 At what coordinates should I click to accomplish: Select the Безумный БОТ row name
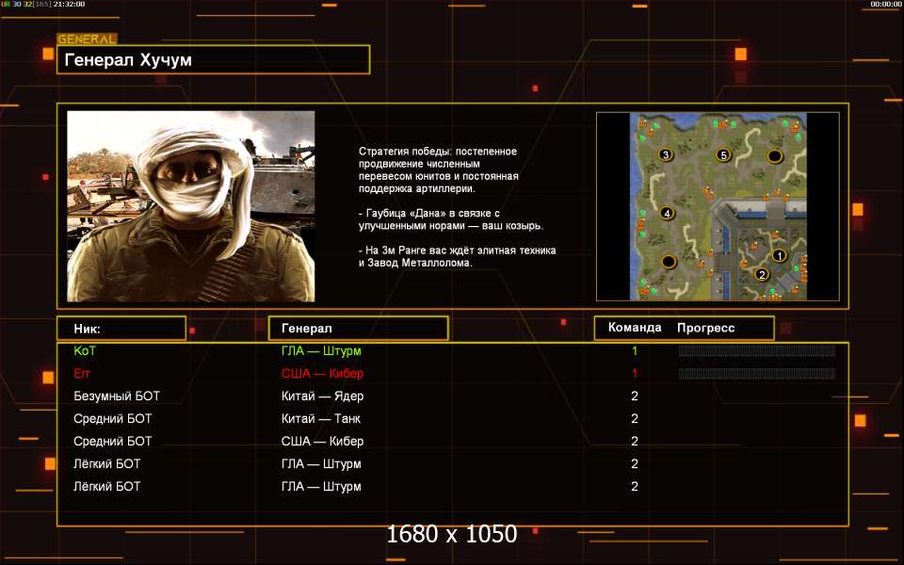[117, 396]
